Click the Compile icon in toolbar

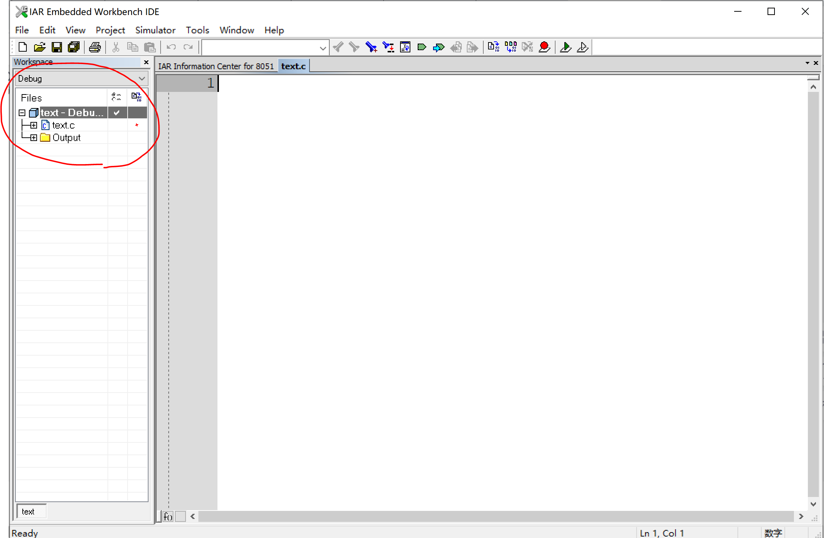493,47
